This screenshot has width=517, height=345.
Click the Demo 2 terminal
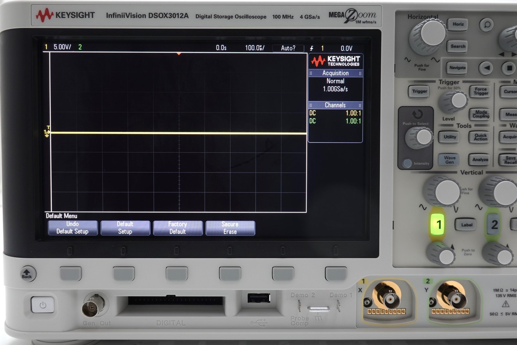pos(299,306)
